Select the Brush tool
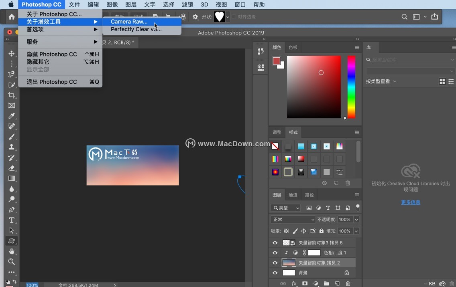Viewport: 456px width, 287px height. (x=11, y=137)
